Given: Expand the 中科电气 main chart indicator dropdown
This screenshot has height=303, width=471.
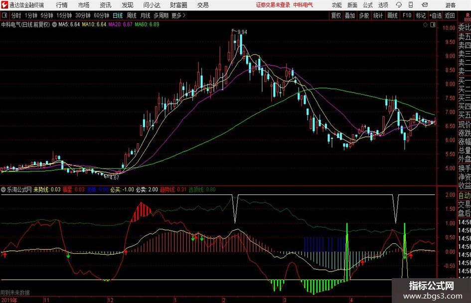Looking at the screenshot, I should [x=54, y=24].
